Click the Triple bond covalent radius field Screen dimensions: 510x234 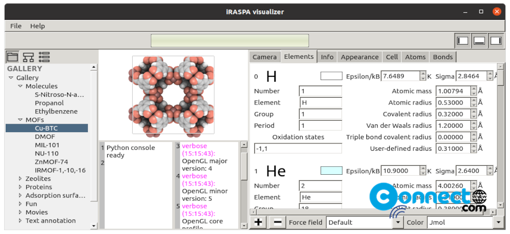456,137
